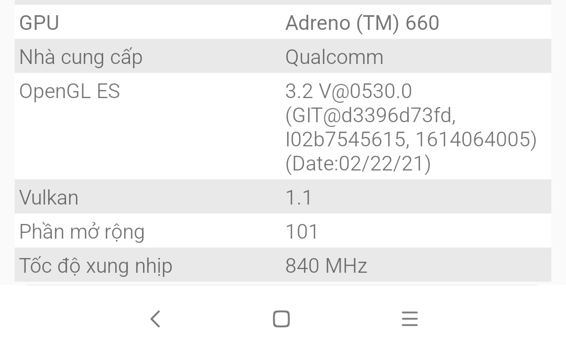Select the Phần mở rộng label
The image size is (566, 353).
coord(82,232)
